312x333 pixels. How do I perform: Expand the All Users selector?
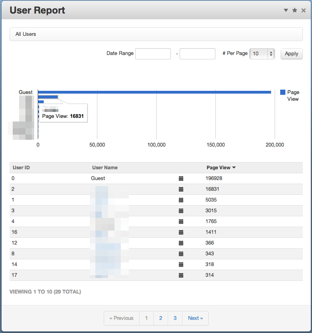coord(156,34)
